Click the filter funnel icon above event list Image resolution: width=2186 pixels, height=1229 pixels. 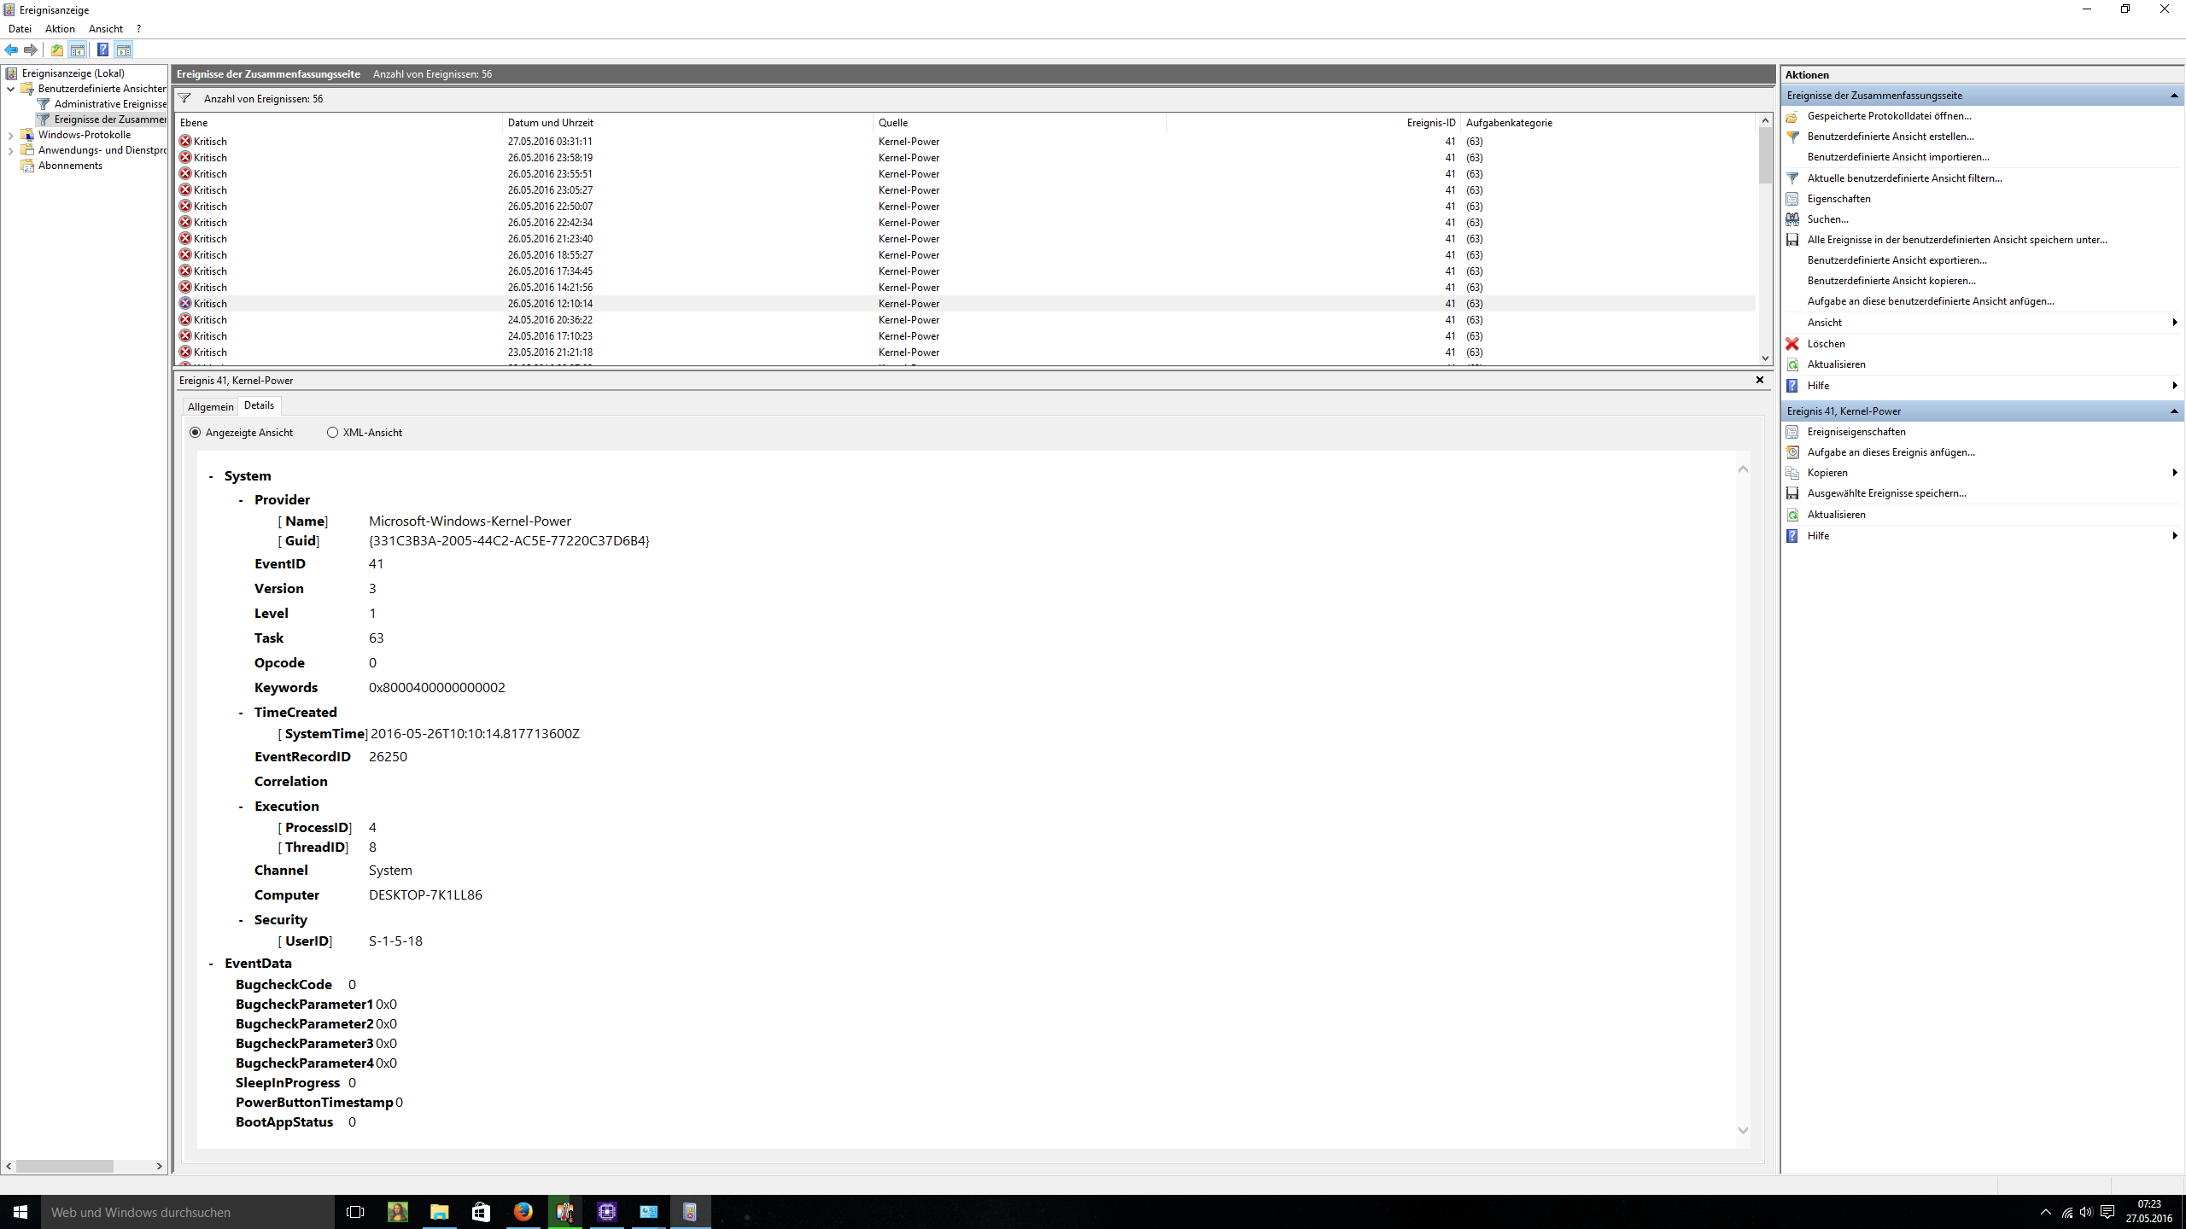click(184, 98)
